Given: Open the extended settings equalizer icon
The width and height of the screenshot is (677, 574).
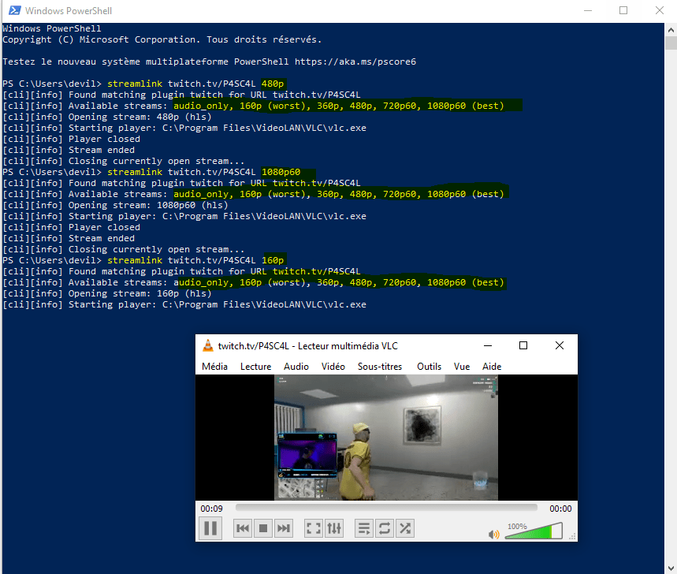Looking at the screenshot, I should [333, 528].
